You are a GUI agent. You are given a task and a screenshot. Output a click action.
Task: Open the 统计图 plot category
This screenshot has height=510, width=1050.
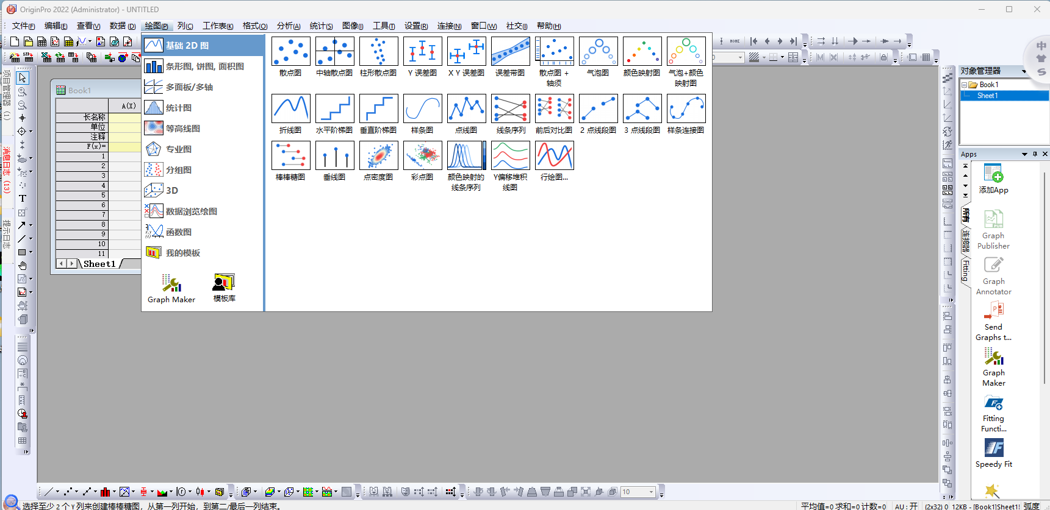[x=178, y=108]
